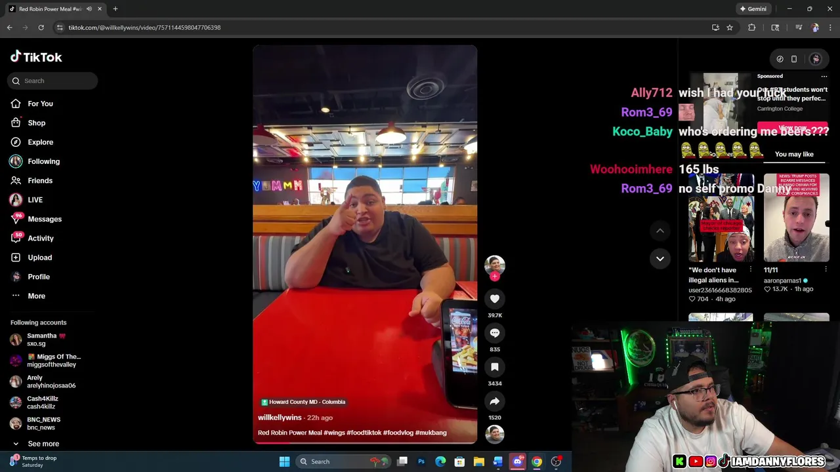Open the Windows Start button
The image size is (840, 472).
[284, 462]
